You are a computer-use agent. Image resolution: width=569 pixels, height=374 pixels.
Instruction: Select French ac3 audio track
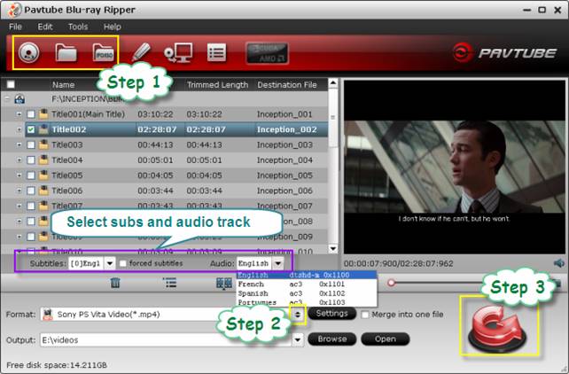click(x=307, y=284)
